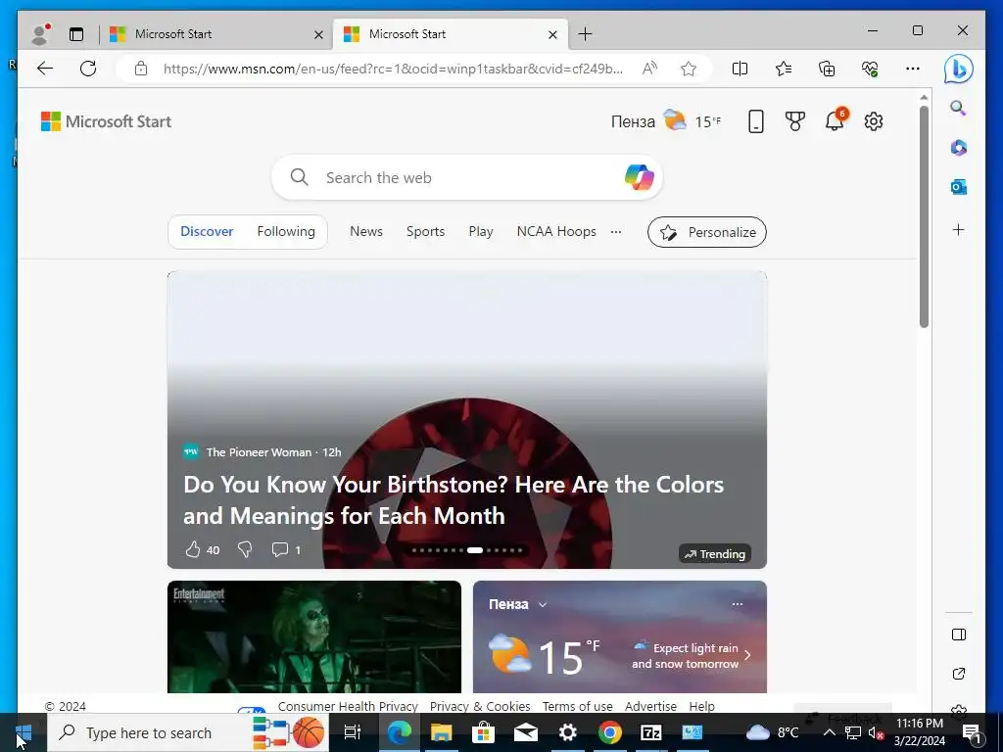Viewport: 1003px width, 752px height.
Task: Click the Personalize button
Action: (x=707, y=232)
